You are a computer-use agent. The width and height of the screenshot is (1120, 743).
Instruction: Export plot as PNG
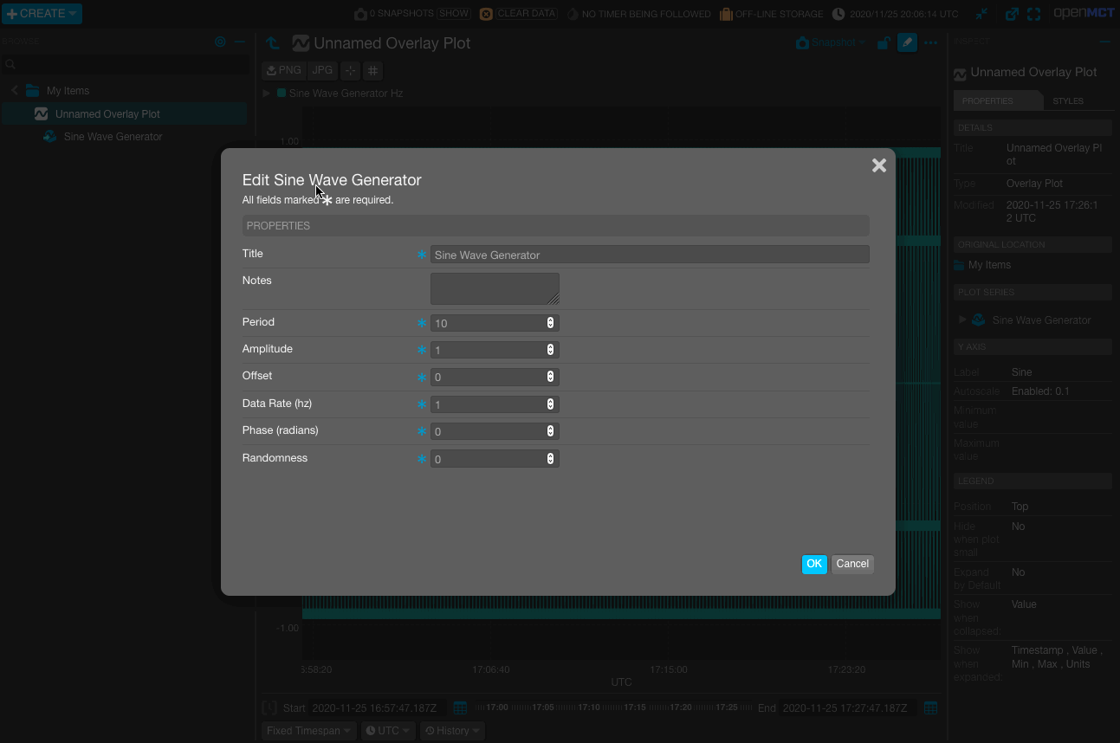284,70
